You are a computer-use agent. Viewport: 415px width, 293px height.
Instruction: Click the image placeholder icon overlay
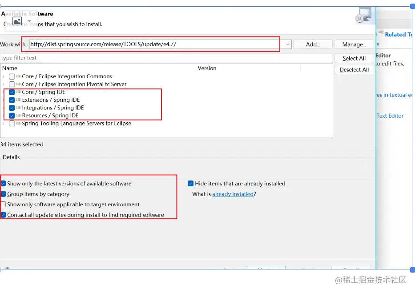click(17, 21)
